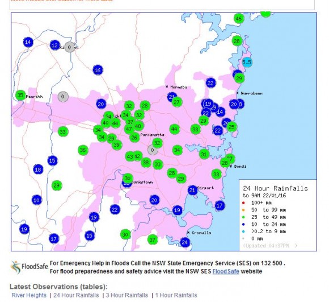This screenshot has height=302, width=329.
Task: Click the green 47 mm station marker
Action: point(129,129)
